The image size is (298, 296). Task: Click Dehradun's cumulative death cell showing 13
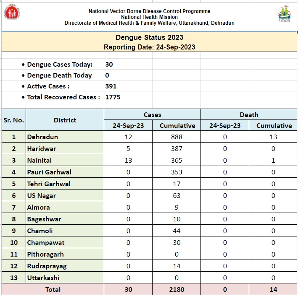pyautogui.click(x=274, y=137)
